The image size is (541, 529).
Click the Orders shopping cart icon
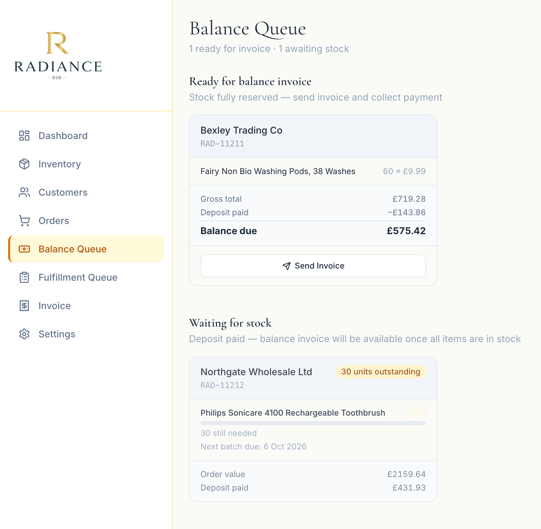click(x=24, y=221)
